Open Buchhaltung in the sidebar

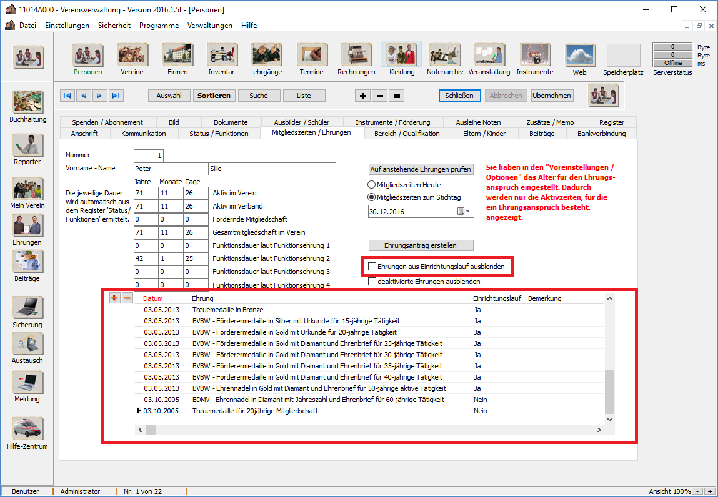pyautogui.click(x=27, y=103)
